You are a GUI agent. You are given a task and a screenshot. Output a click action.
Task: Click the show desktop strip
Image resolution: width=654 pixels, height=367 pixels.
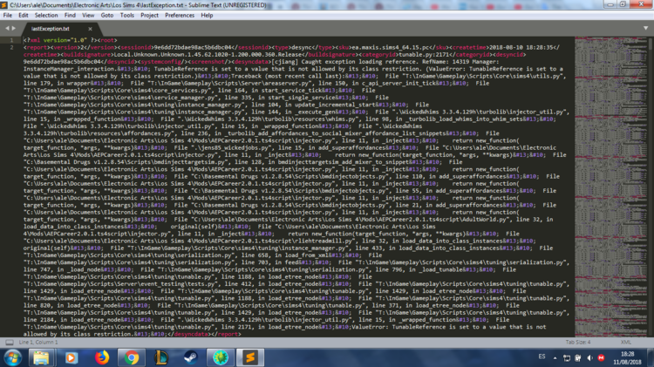(x=651, y=357)
